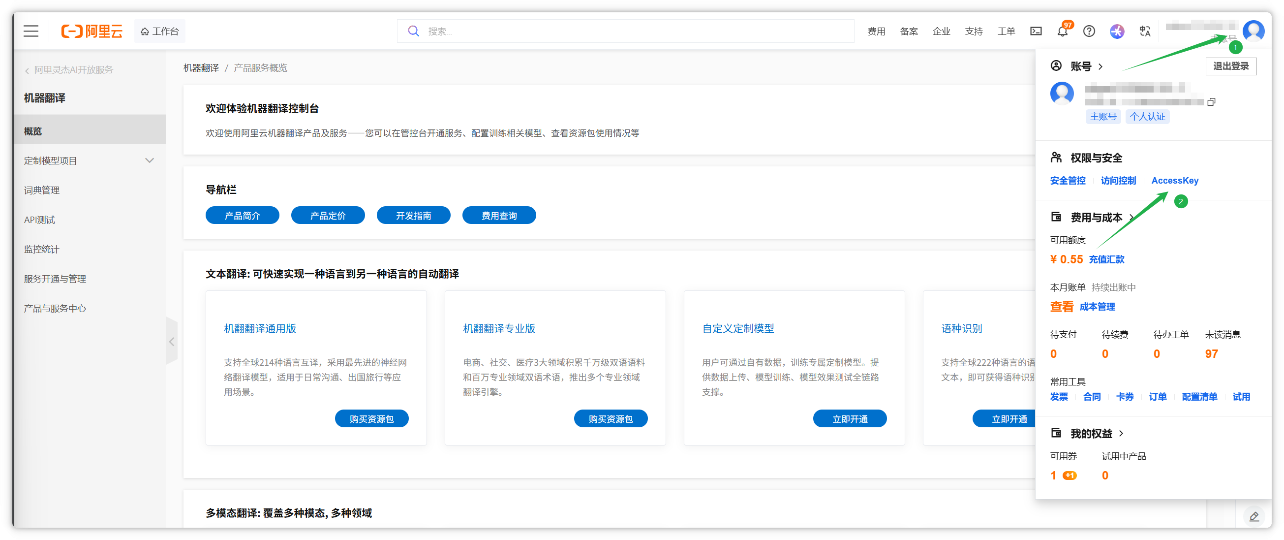Viewport: 1284px width, 540px height.
Task: Click the help question mark icon
Action: [1089, 32]
